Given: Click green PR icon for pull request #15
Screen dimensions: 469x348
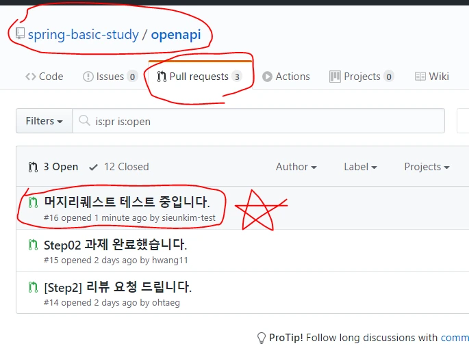Looking at the screenshot, I should click(x=33, y=245).
